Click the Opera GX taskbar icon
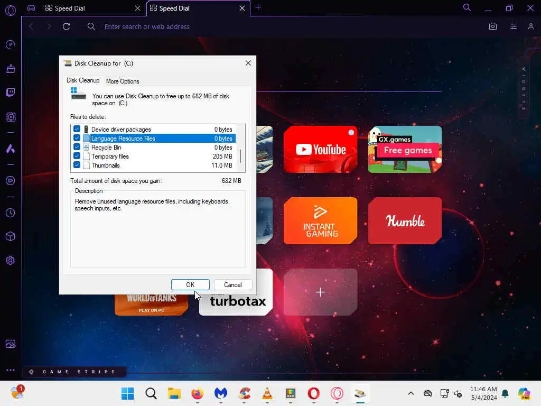Image resolution: width=541 pixels, height=406 pixels. click(337, 393)
